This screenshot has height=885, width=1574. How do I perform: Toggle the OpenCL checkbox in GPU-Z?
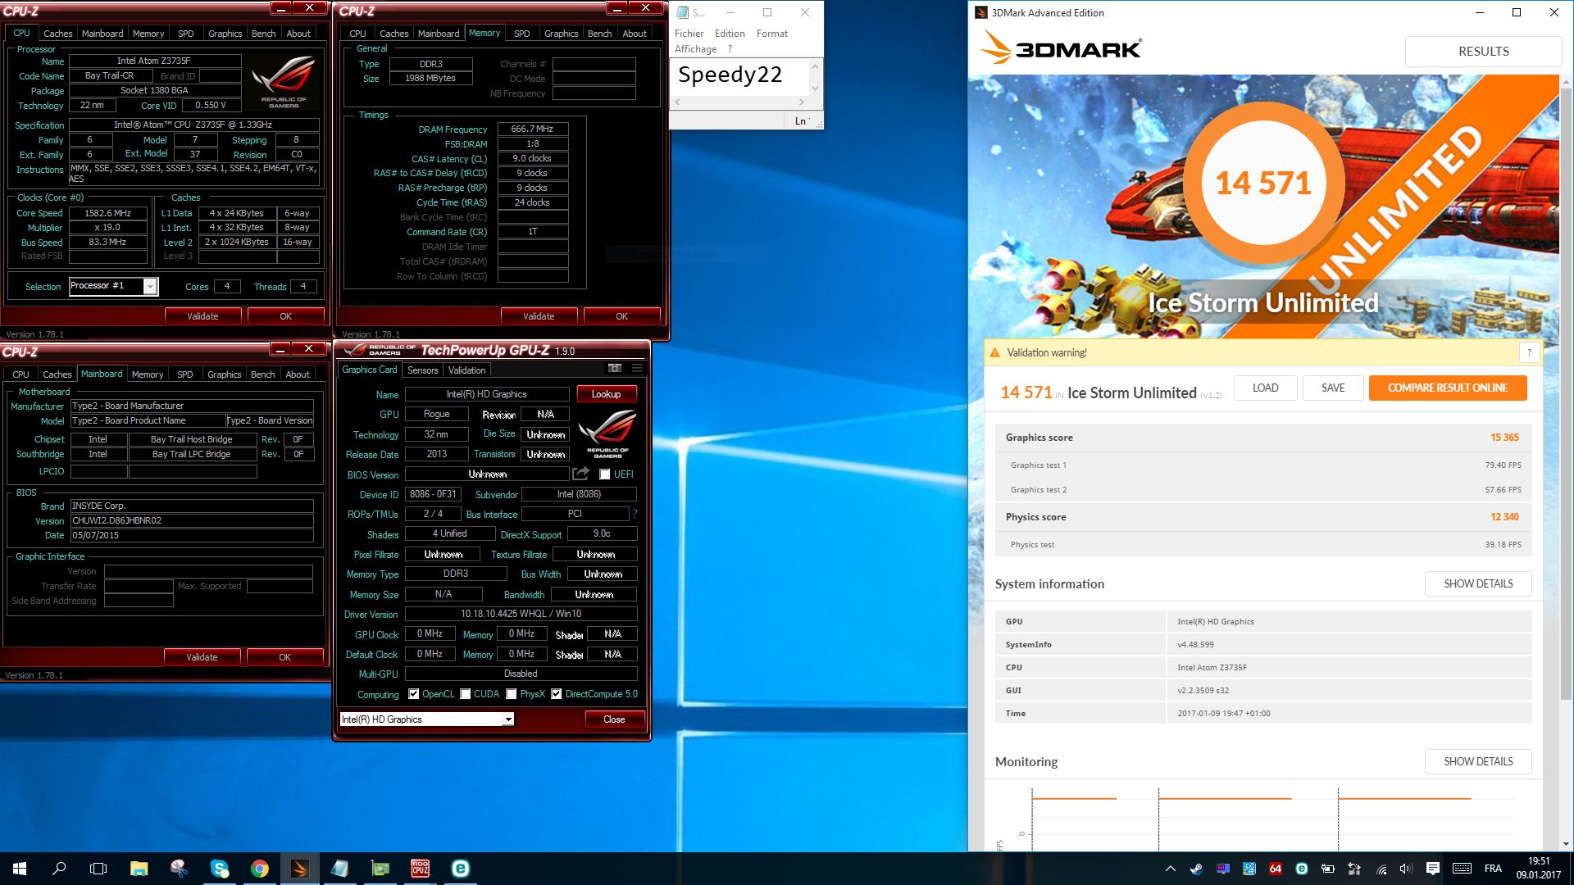click(413, 694)
